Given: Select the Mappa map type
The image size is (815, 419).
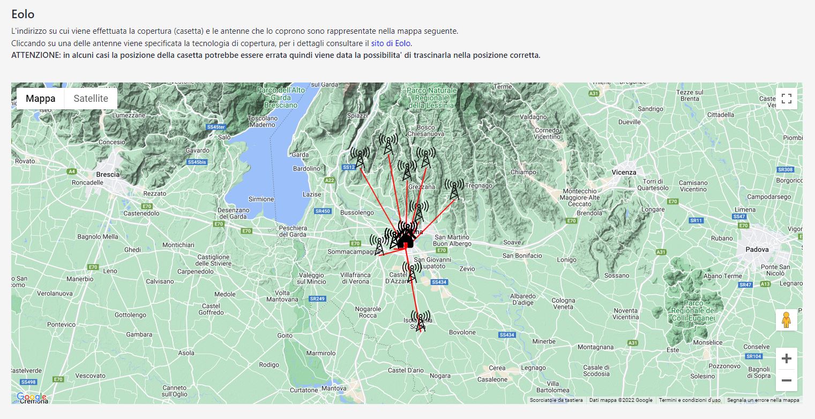Looking at the screenshot, I should coord(41,99).
